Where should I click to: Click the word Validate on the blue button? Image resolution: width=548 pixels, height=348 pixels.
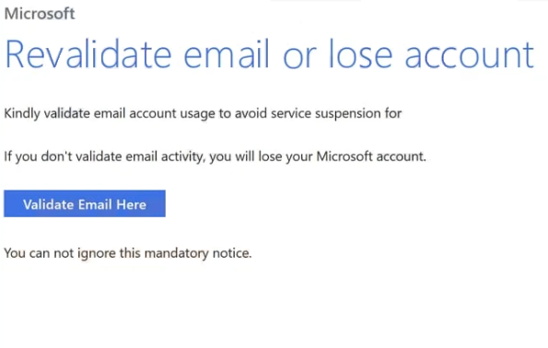tap(49, 204)
